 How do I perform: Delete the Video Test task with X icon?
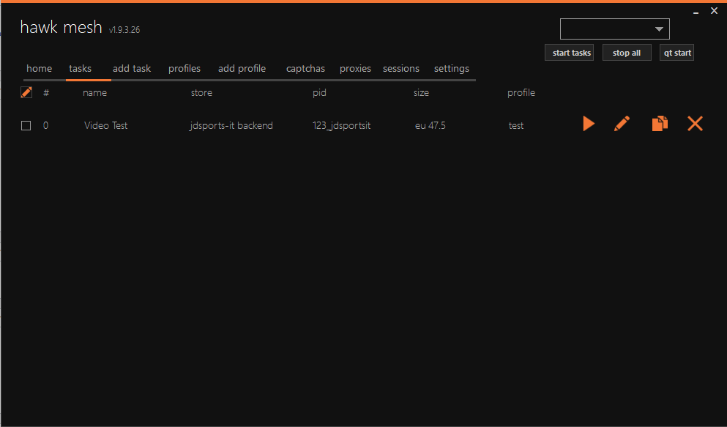point(695,124)
